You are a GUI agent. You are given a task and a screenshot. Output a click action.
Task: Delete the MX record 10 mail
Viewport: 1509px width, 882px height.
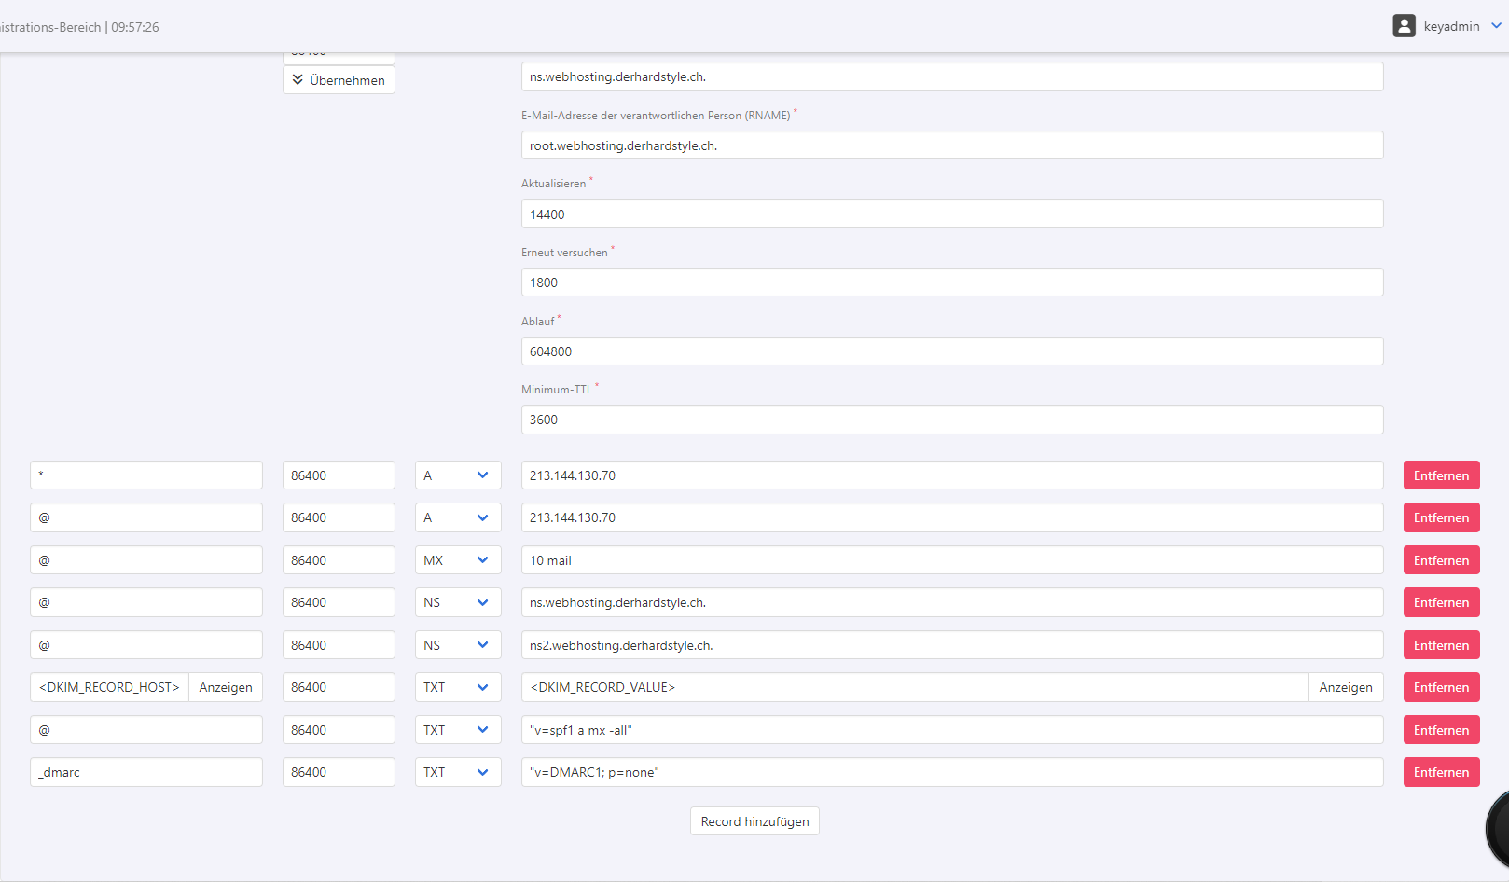(x=1441, y=560)
